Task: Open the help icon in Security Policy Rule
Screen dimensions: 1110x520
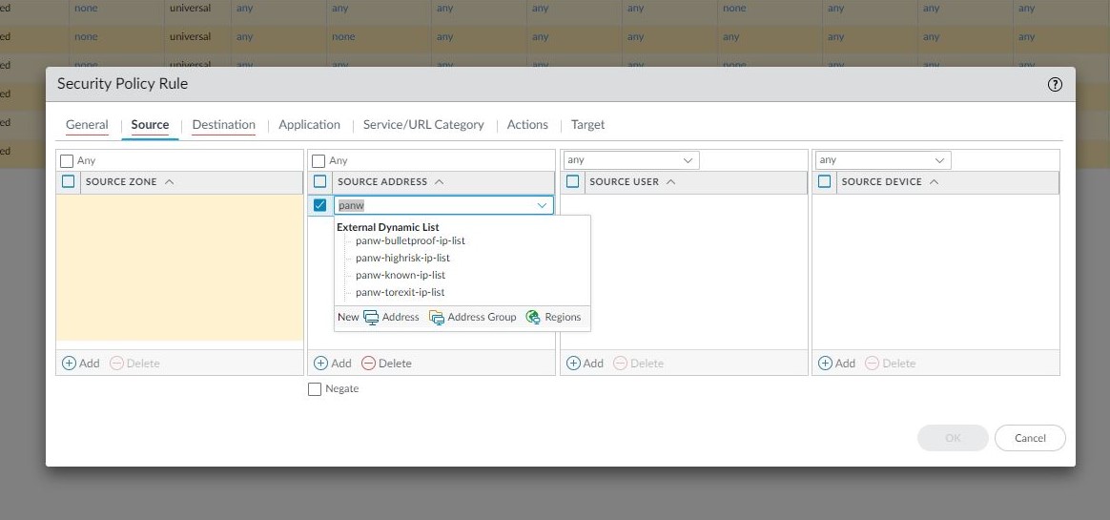Action: click(1055, 85)
